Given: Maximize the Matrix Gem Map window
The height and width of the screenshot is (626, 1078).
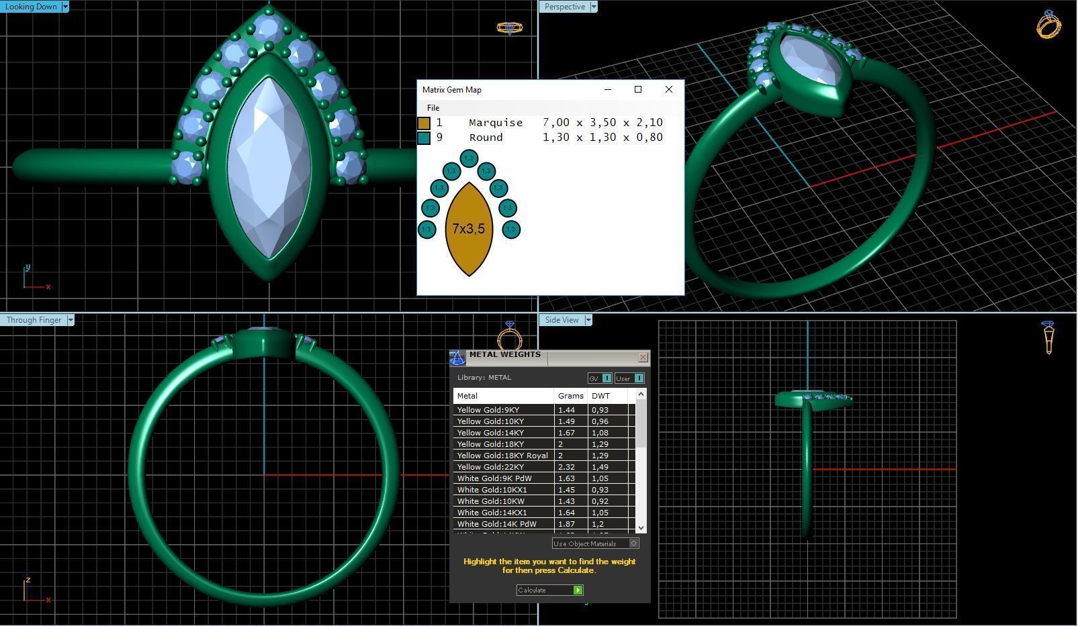Looking at the screenshot, I should [x=638, y=89].
